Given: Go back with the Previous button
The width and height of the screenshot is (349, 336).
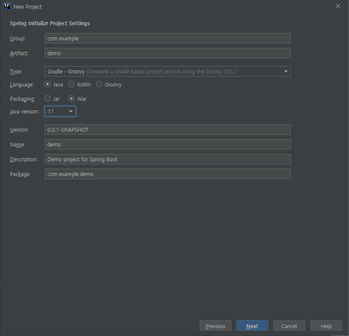Looking at the screenshot, I should [x=215, y=326].
